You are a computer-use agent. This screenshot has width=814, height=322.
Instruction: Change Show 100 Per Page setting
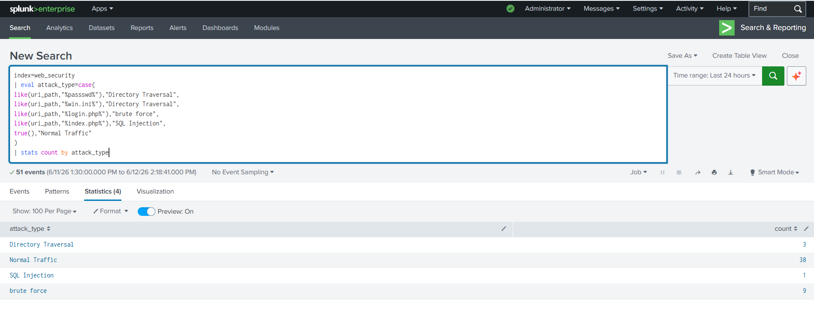coord(44,211)
